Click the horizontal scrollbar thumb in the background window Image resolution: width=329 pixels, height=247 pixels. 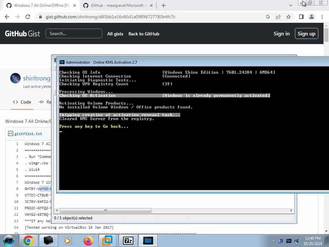point(105,210)
